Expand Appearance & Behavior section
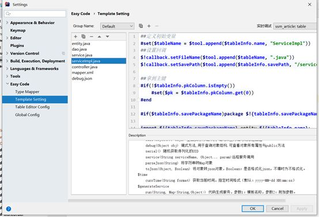This screenshot has height=217, width=319. tap(7, 22)
